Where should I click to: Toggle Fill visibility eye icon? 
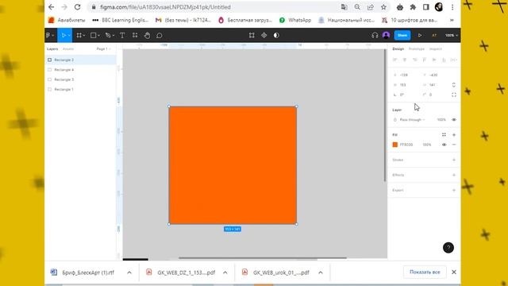coord(444,145)
